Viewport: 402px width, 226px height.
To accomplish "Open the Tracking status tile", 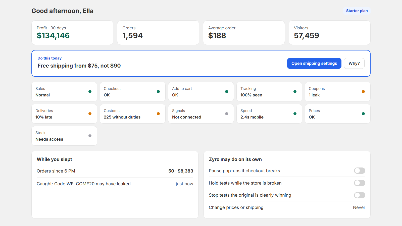I will (x=269, y=92).
